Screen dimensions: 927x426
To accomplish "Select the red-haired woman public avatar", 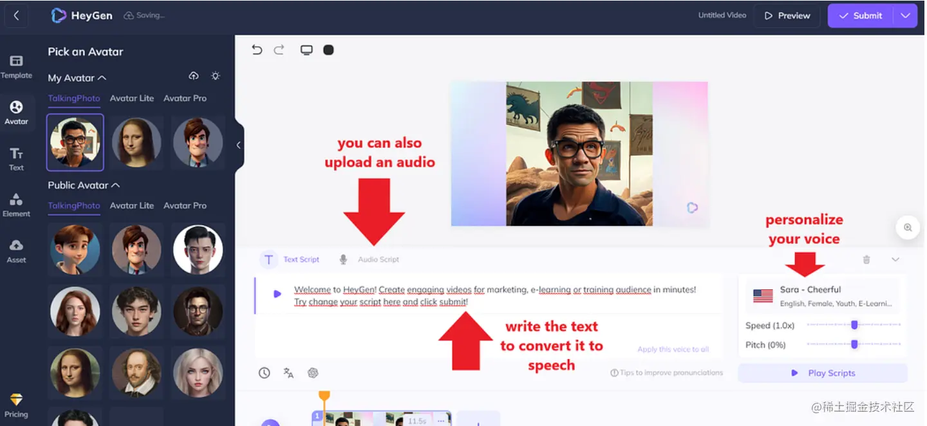I will click(x=75, y=311).
